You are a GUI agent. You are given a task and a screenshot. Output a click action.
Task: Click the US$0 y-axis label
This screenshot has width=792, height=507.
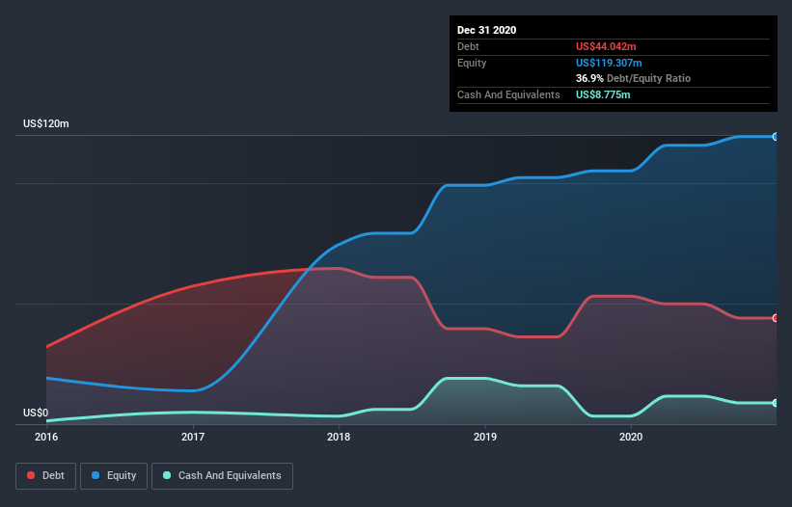(x=36, y=413)
